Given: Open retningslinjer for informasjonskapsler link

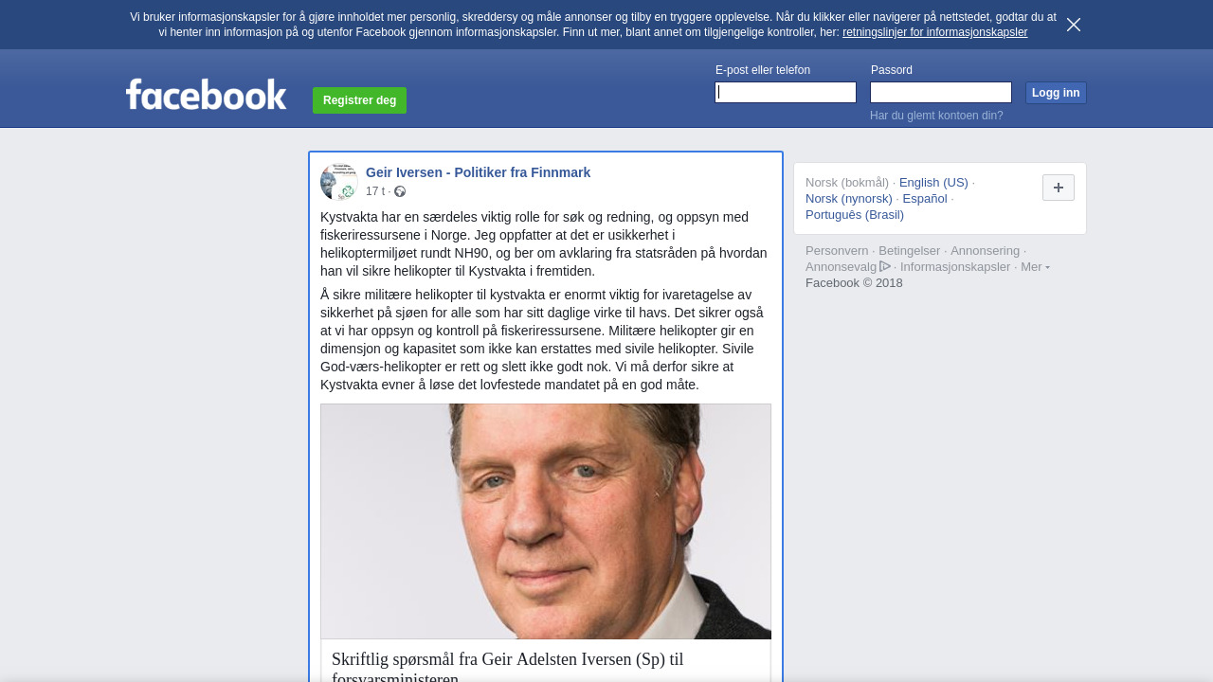Looking at the screenshot, I should pos(934,32).
